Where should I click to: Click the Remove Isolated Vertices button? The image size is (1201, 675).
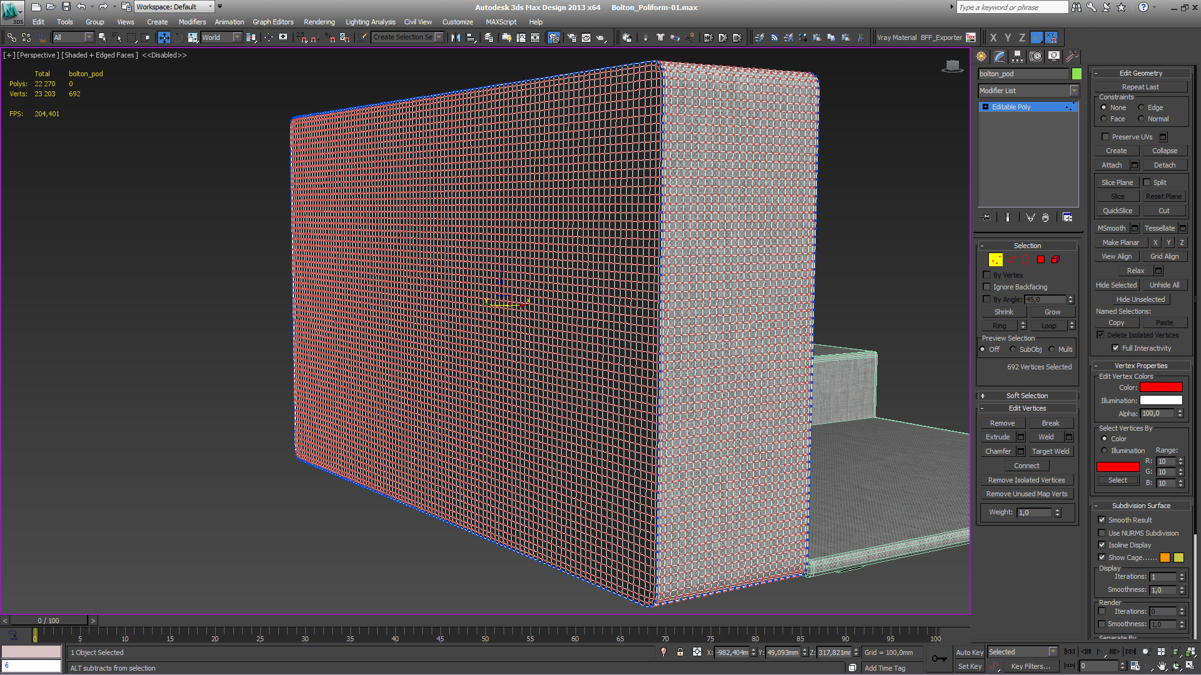pyautogui.click(x=1027, y=479)
